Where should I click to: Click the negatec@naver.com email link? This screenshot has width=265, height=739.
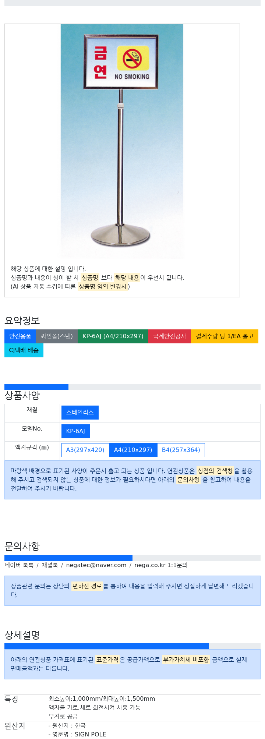(x=96, y=565)
